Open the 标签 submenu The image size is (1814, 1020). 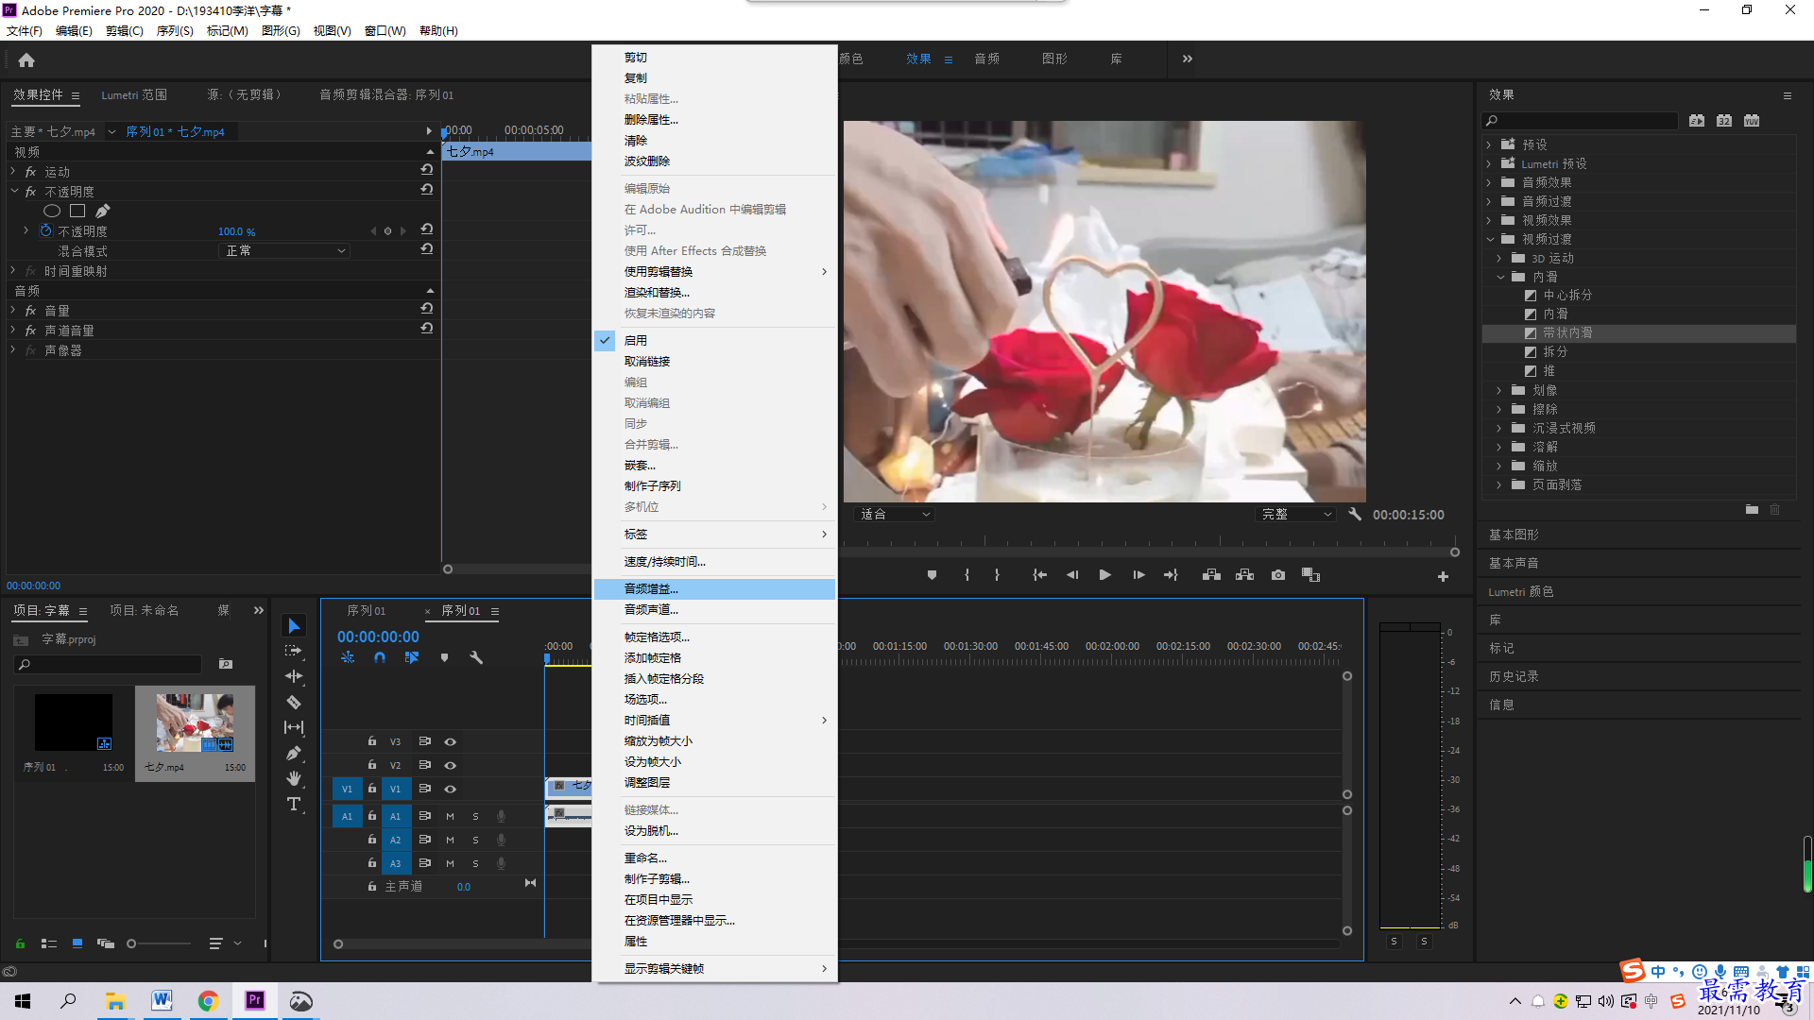(x=714, y=535)
